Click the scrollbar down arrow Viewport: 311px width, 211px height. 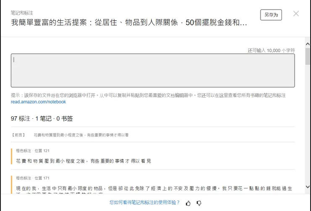[308, 187]
